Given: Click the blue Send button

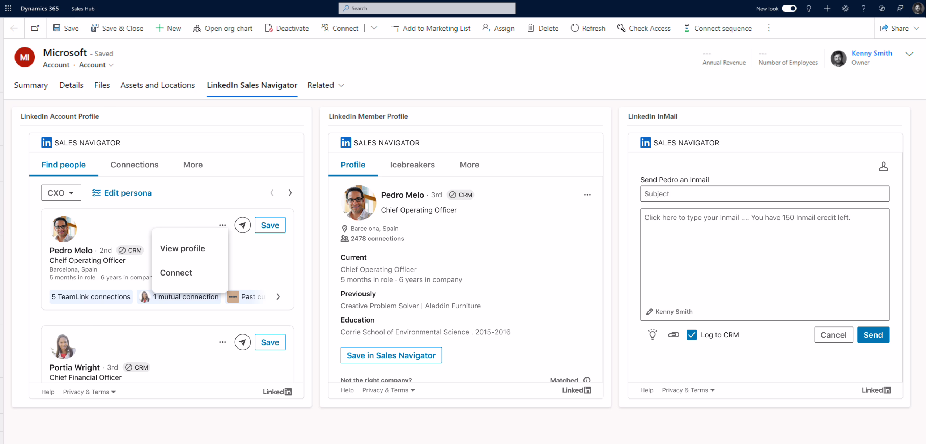Looking at the screenshot, I should point(873,335).
